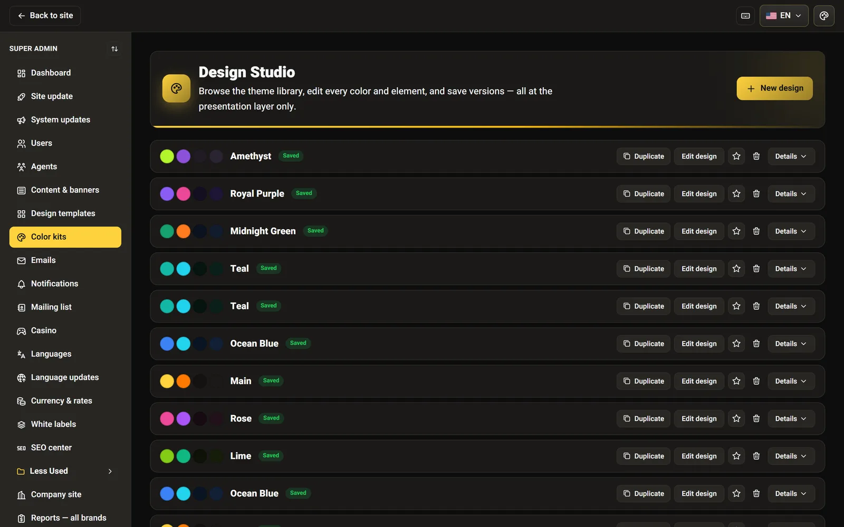Navigate to Mailing list

click(65, 307)
